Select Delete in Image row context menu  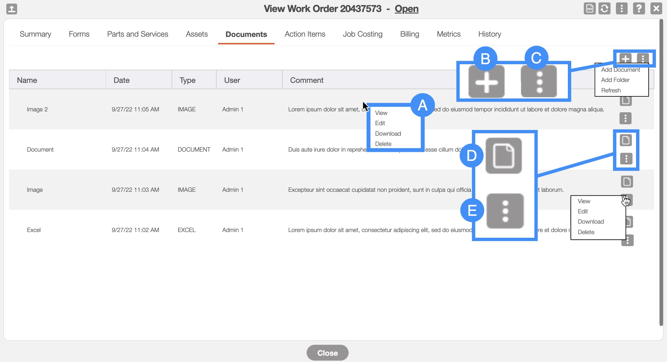click(586, 232)
